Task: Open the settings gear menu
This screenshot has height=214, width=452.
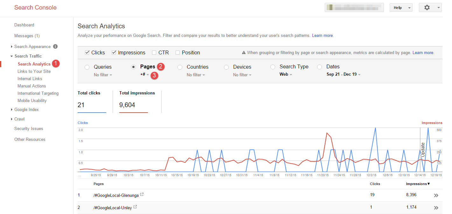Action: click(x=430, y=8)
